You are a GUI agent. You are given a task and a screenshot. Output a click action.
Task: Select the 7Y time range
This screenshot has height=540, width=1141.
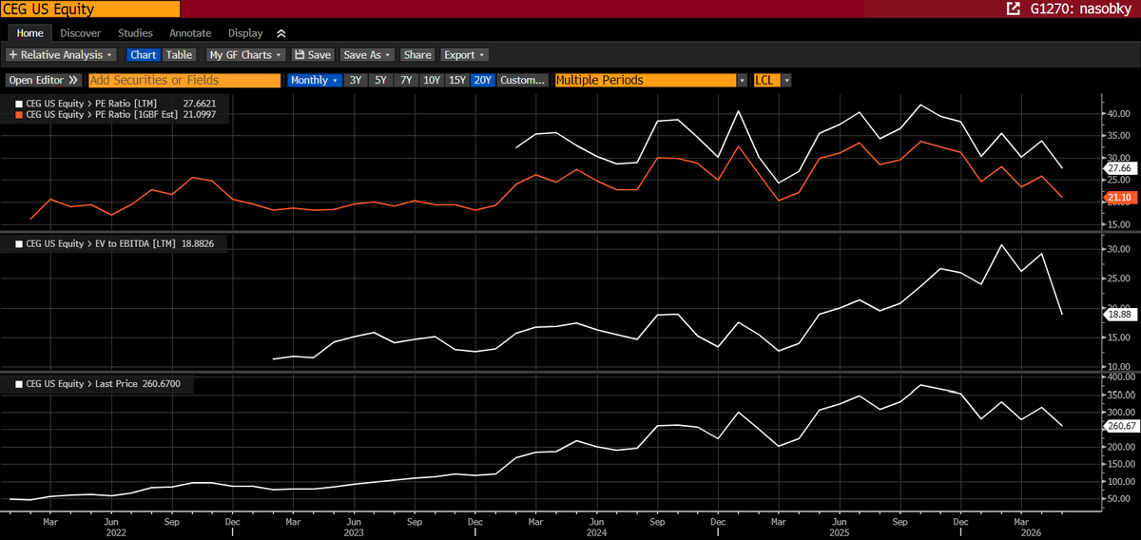[x=406, y=81]
